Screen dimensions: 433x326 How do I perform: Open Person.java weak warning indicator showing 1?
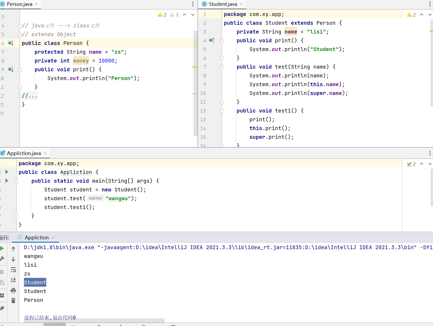174,15
